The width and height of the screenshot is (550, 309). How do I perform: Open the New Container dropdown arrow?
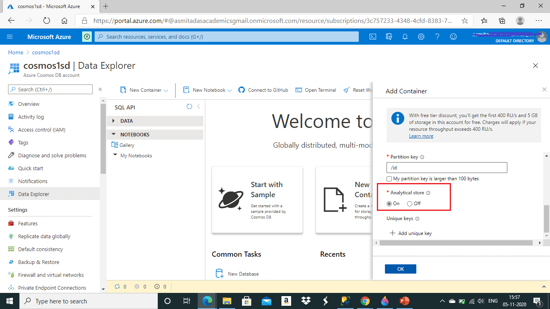[x=166, y=91]
